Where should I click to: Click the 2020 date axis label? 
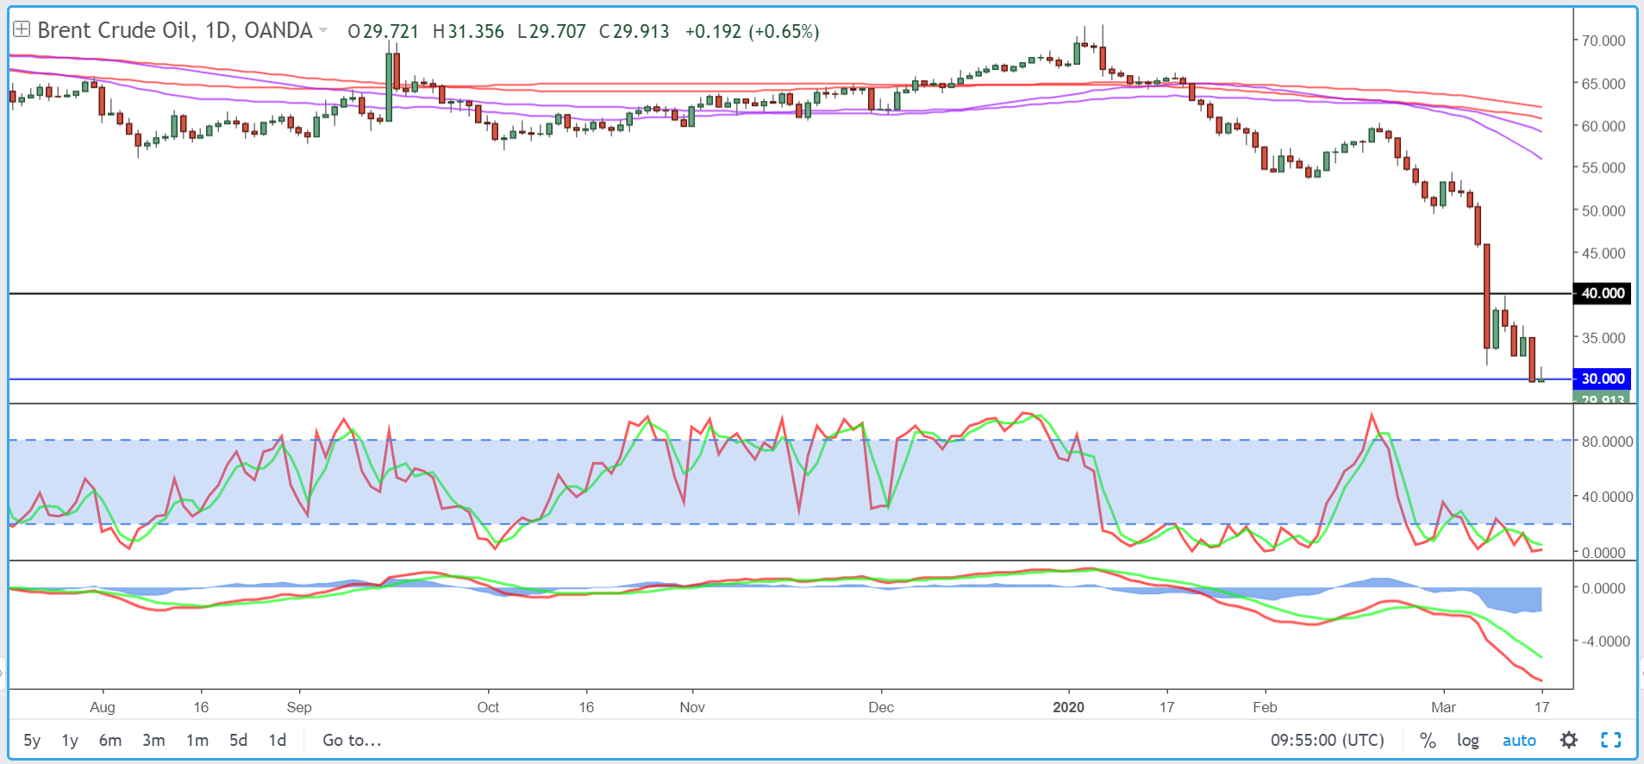point(1069,707)
